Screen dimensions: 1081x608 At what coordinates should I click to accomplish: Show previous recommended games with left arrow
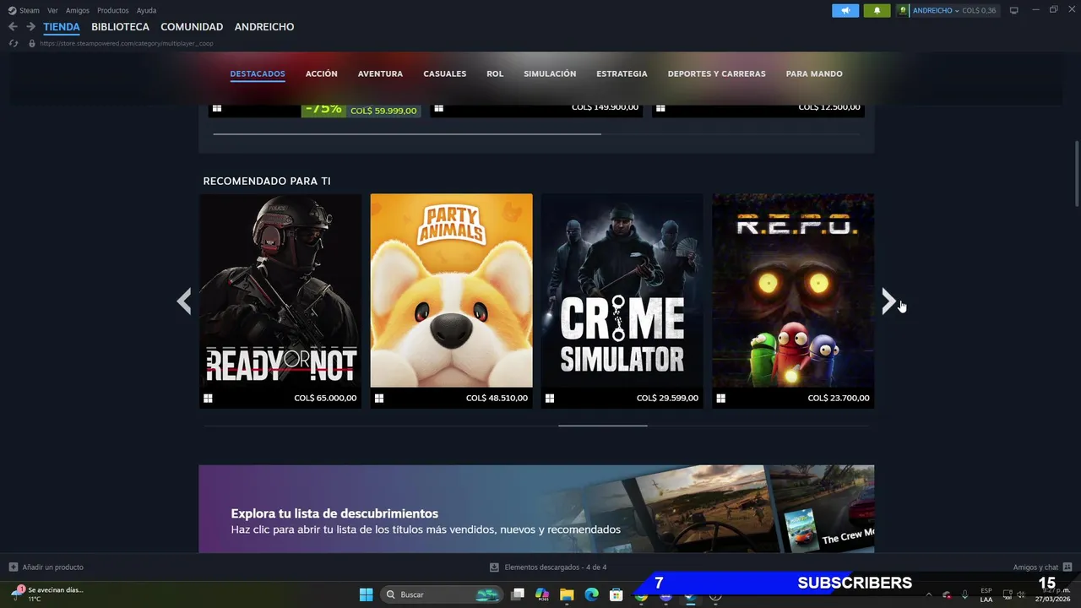click(184, 301)
